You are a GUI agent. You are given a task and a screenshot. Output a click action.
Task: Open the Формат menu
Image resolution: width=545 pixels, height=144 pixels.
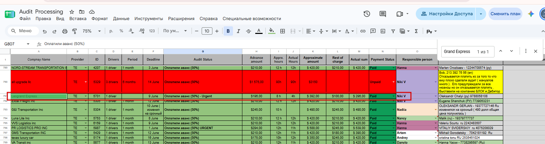[100, 19]
